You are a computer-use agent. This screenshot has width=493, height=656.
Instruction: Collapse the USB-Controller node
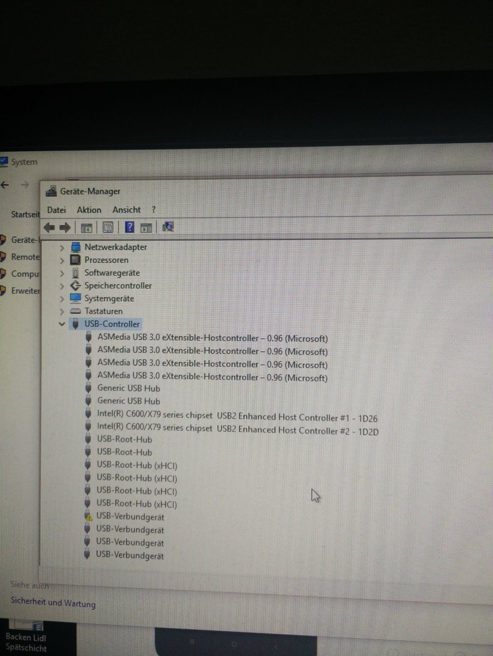(62, 324)
